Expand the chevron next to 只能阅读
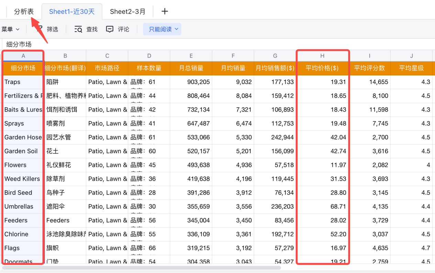Screen dimensions: 435x273 click(176, 29)
